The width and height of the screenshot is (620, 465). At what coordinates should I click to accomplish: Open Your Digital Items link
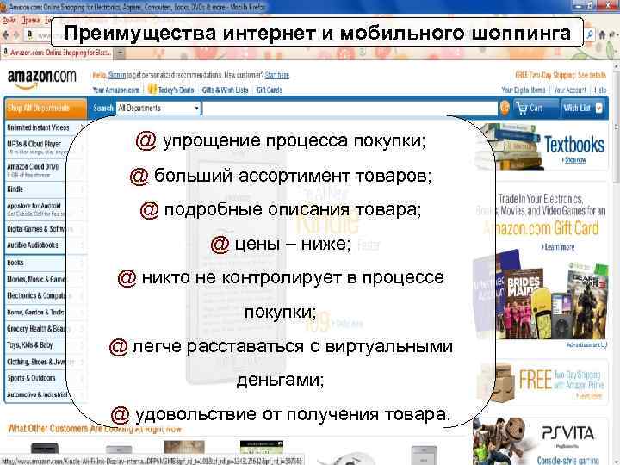coord(524,90)
